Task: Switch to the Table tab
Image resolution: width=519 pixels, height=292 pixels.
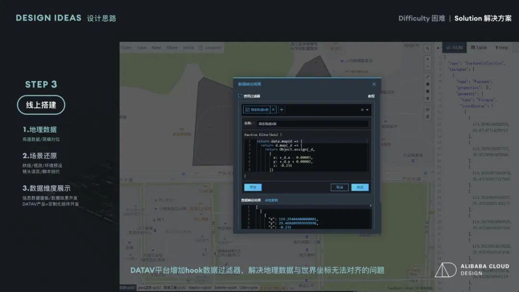Action: coord(479,48)
